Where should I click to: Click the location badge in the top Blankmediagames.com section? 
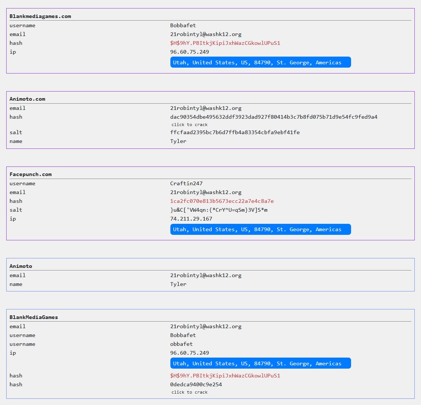click(260, 62)
